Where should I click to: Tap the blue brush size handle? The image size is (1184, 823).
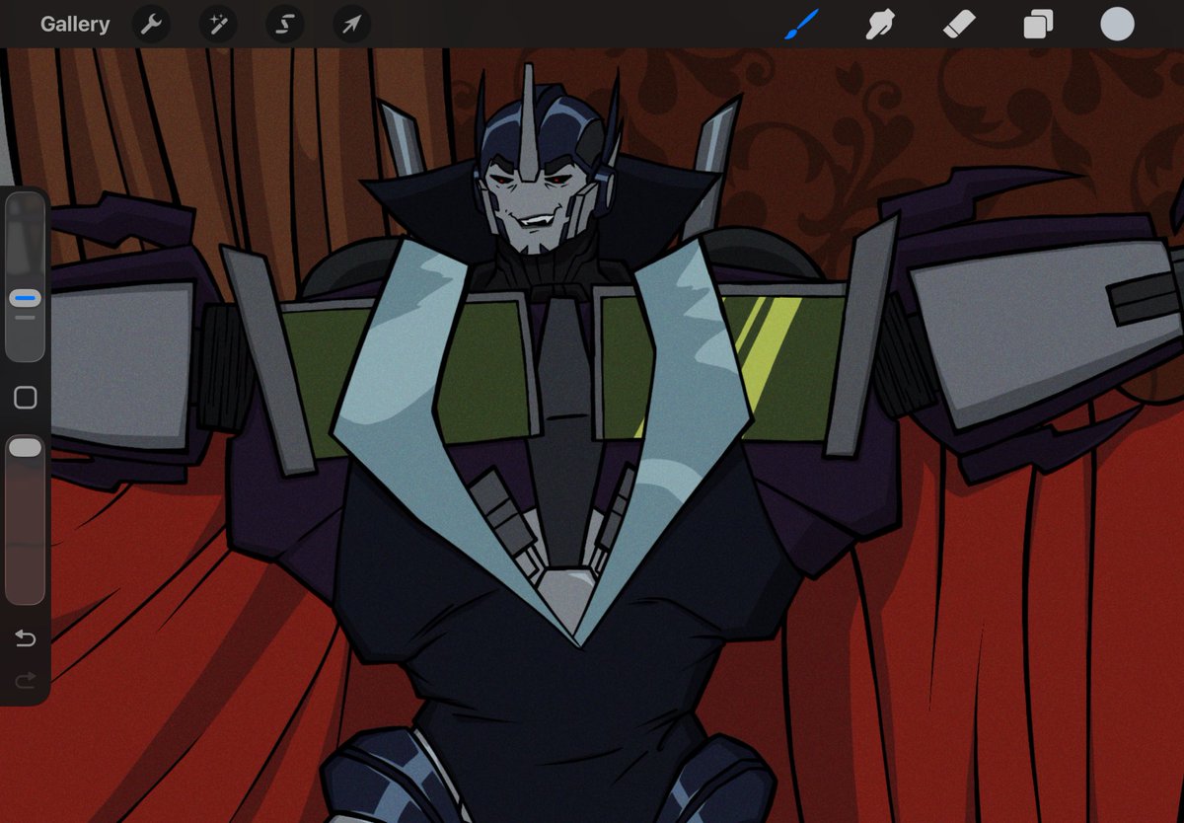pos(25,297)
